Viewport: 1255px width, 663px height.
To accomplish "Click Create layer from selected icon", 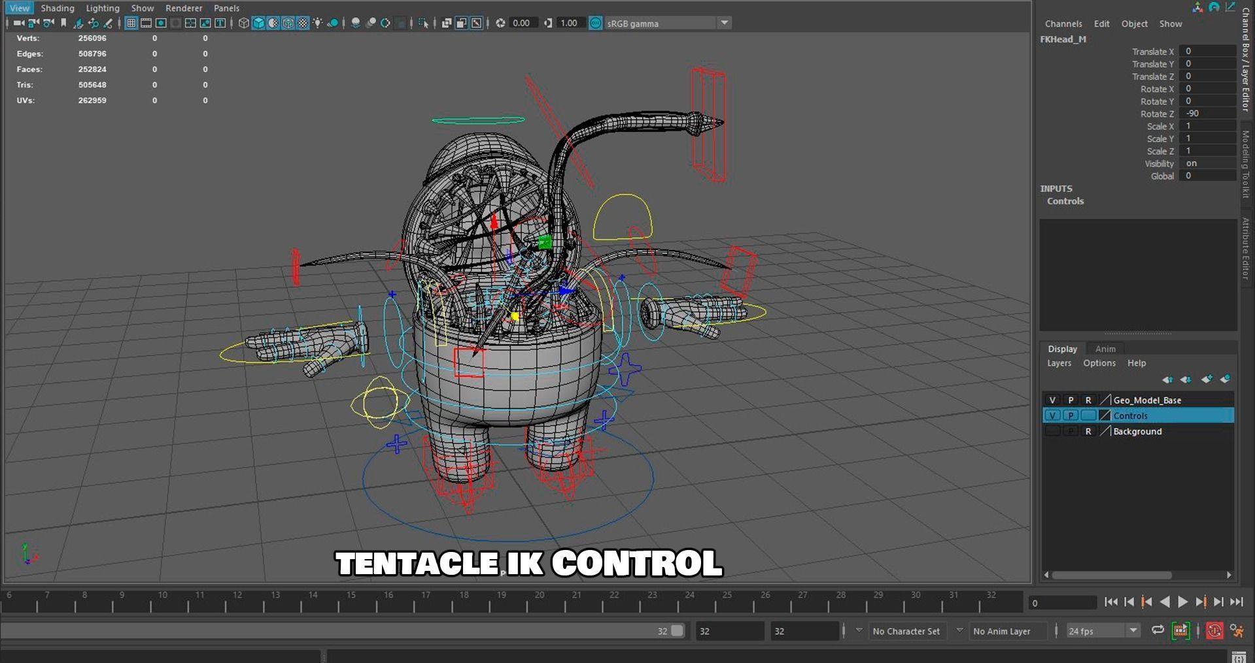I will click(1225, 380).
